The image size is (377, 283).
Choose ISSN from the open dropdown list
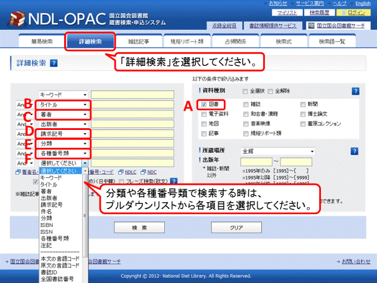pos(47,232)
